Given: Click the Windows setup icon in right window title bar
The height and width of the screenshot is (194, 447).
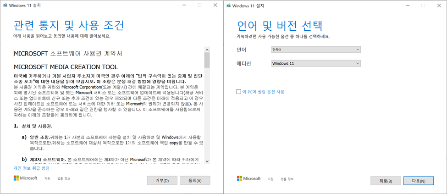Looking at the screenshot, I should point(229,6).
